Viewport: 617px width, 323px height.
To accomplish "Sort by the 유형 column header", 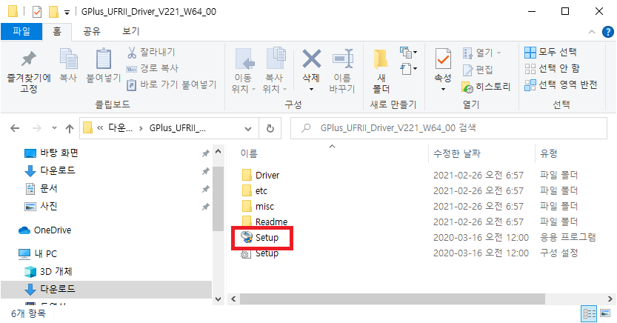I will coord(549,153).
